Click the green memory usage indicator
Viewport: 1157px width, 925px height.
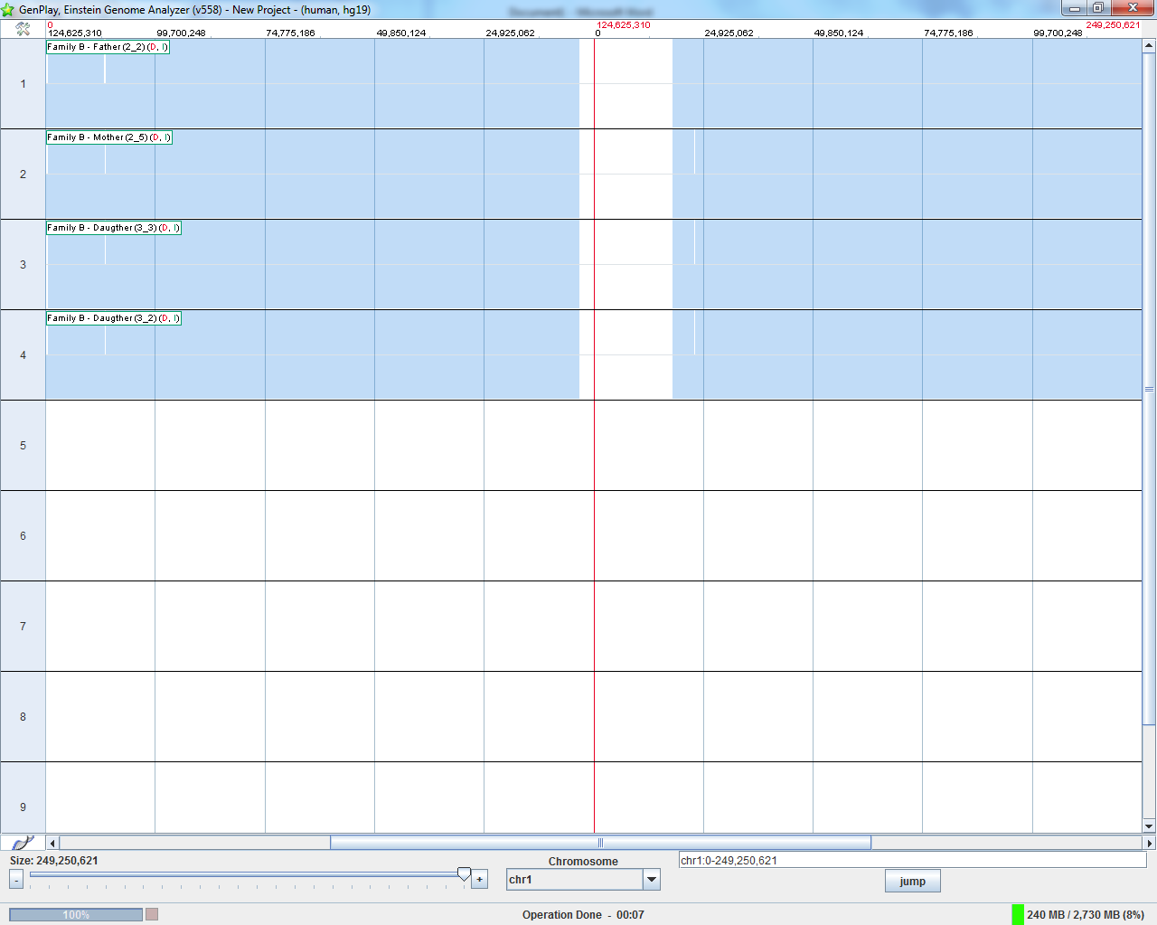pos(1018,914)
